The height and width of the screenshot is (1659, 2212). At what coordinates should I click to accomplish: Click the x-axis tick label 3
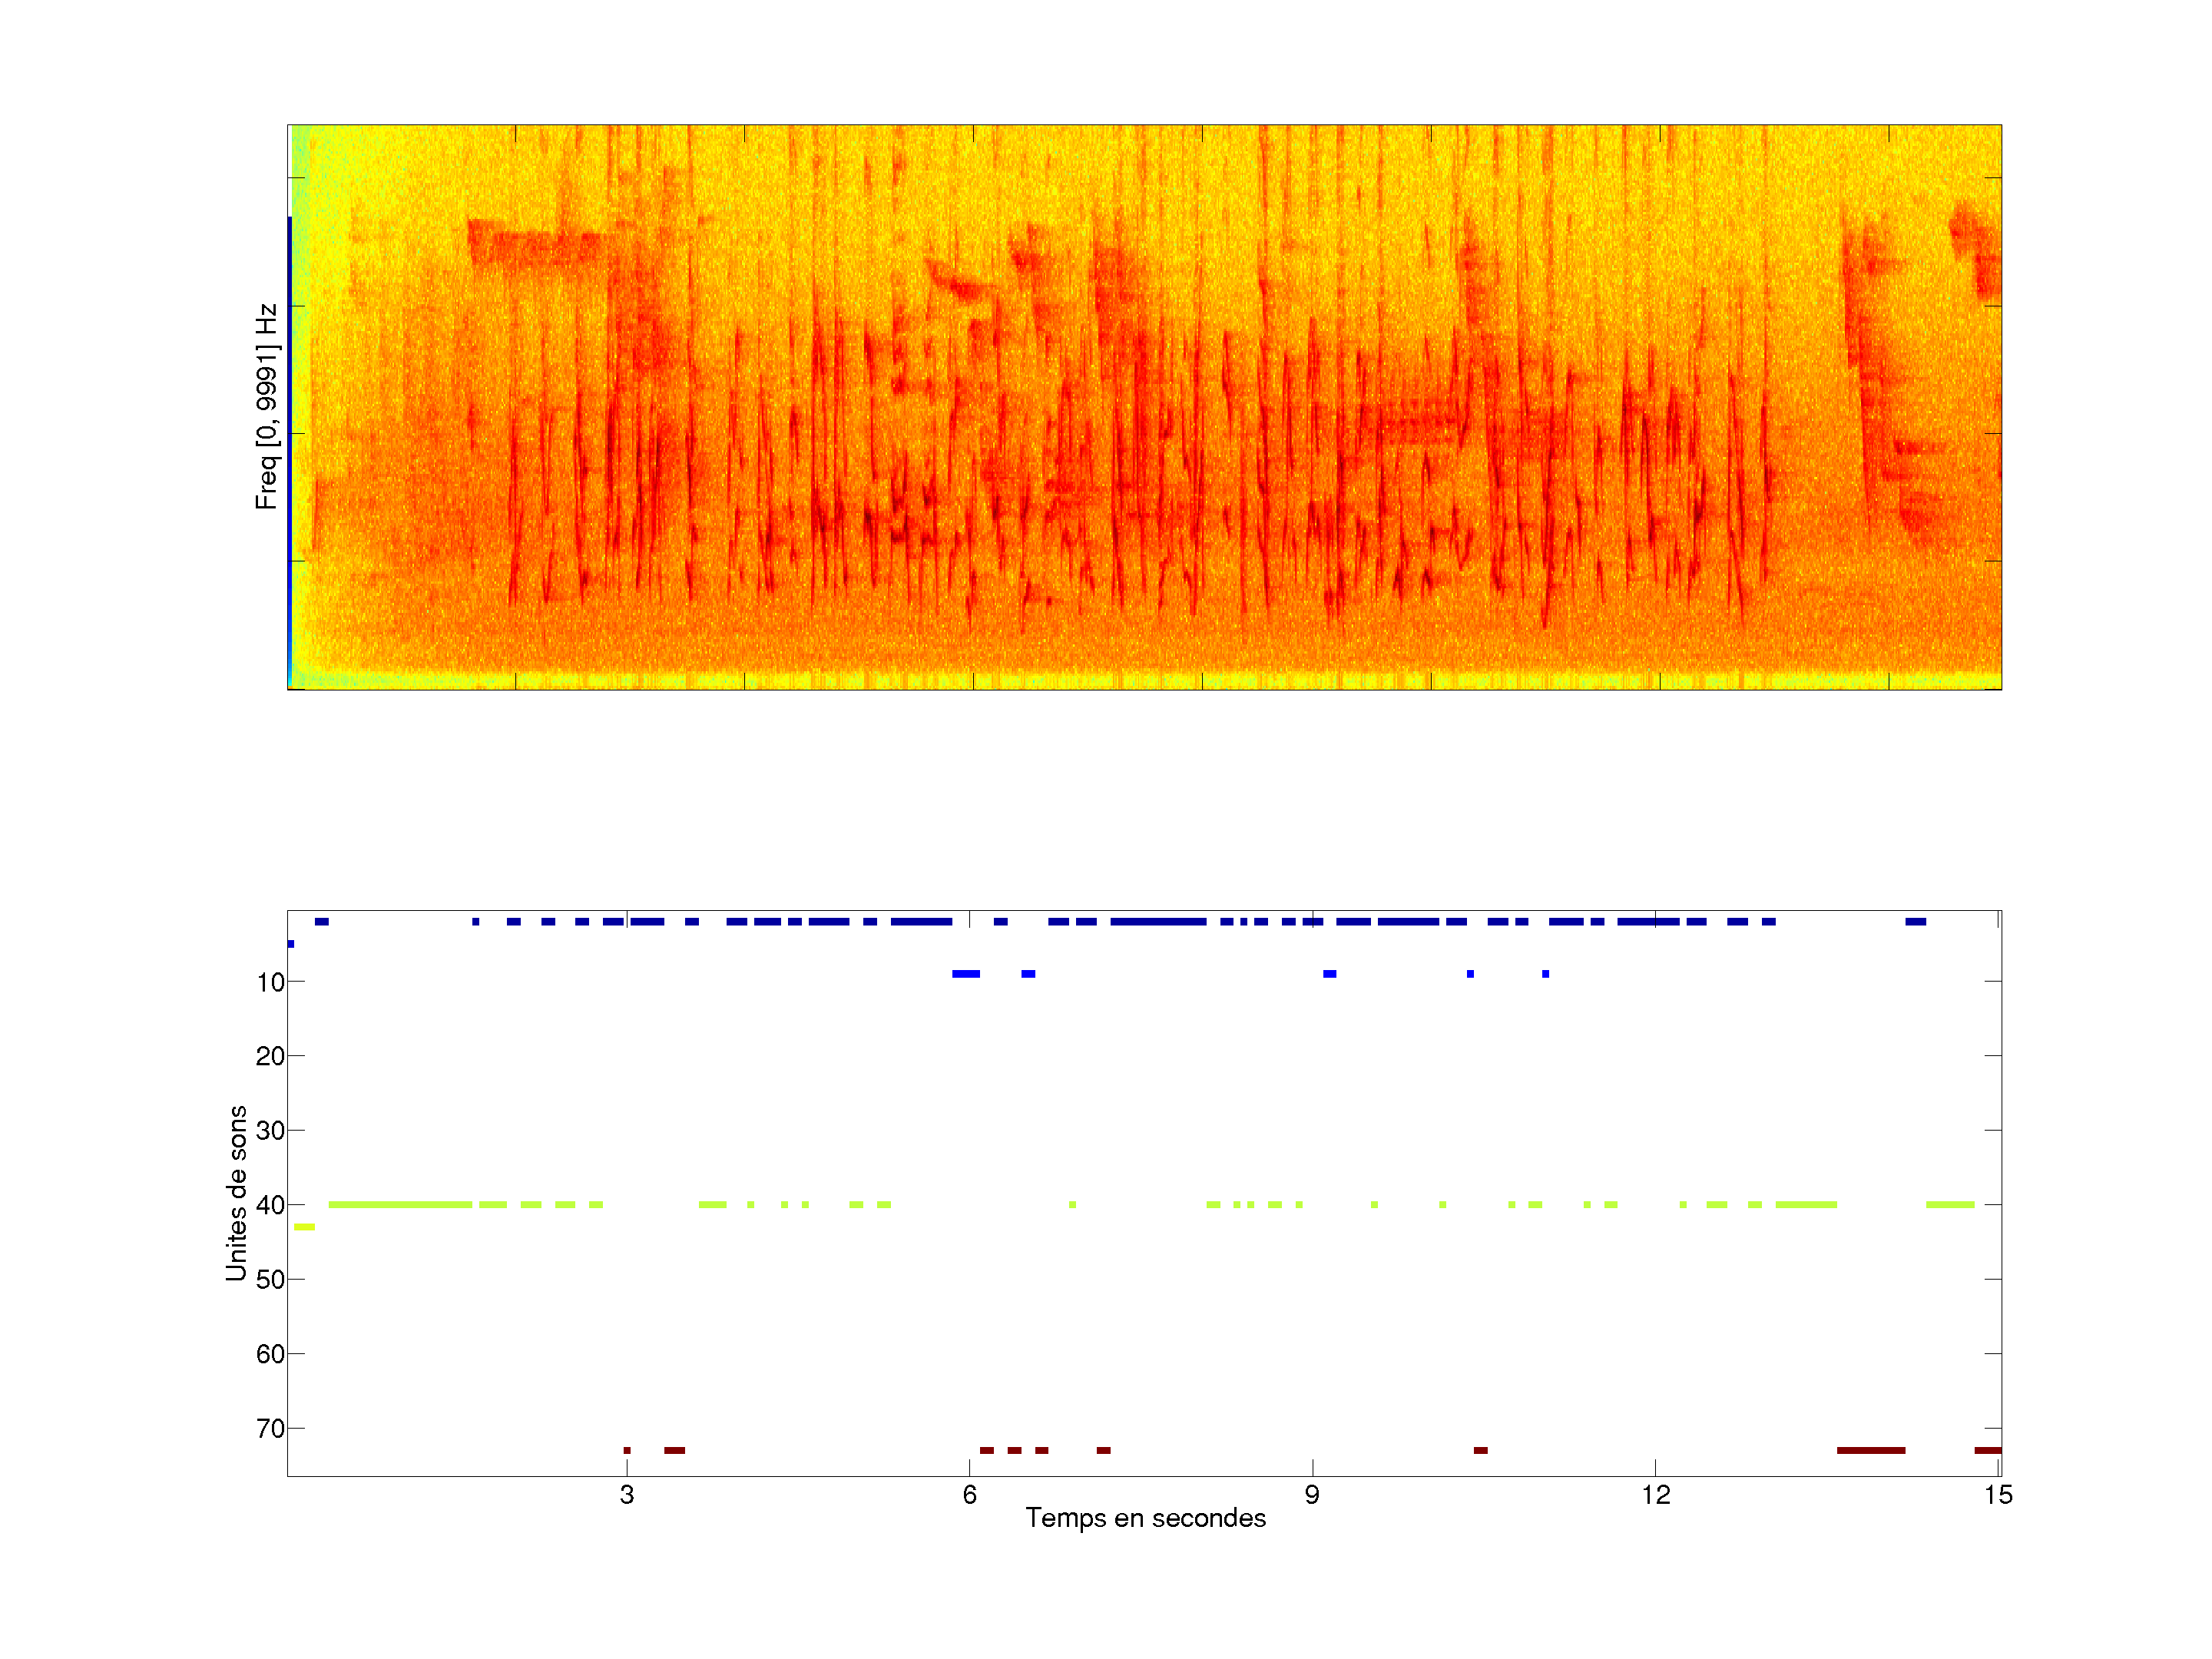[626, 1495]
